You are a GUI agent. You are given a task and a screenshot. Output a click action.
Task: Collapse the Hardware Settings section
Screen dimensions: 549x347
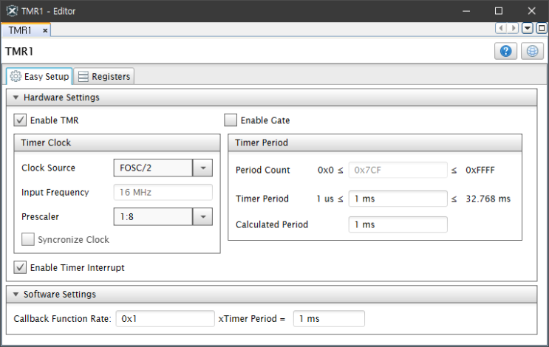16,97
